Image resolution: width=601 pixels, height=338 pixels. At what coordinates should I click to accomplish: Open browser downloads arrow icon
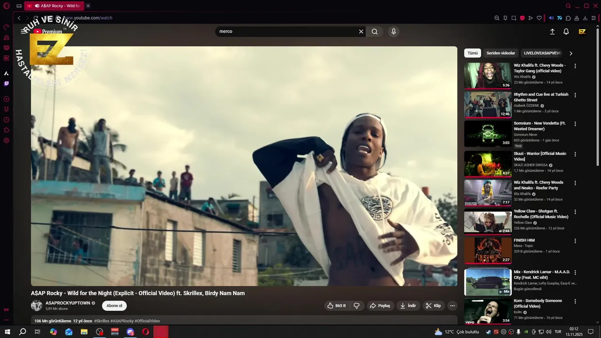click(x=585, y=18)
